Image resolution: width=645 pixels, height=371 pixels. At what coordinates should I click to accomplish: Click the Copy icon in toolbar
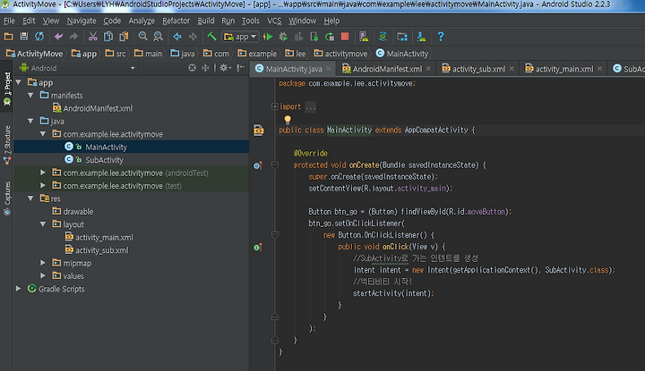pyautogui.click(x=108, y=37)
